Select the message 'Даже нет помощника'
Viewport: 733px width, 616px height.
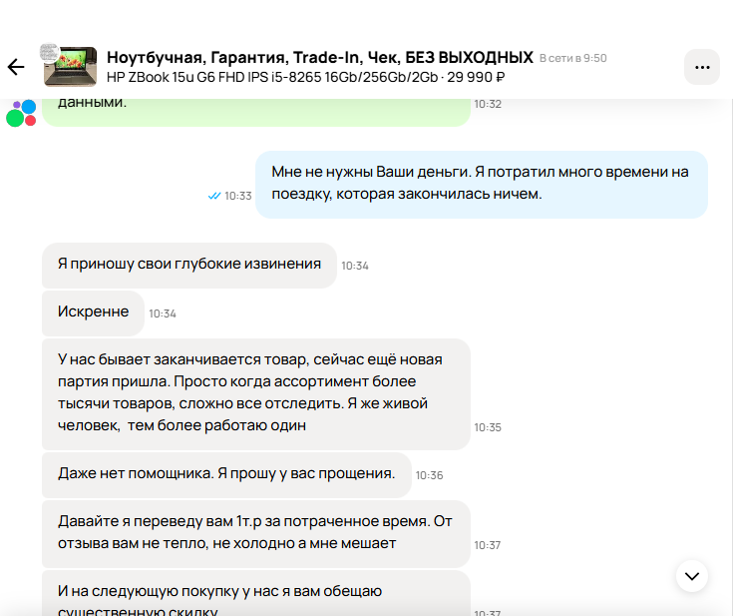tap(226, 473)
